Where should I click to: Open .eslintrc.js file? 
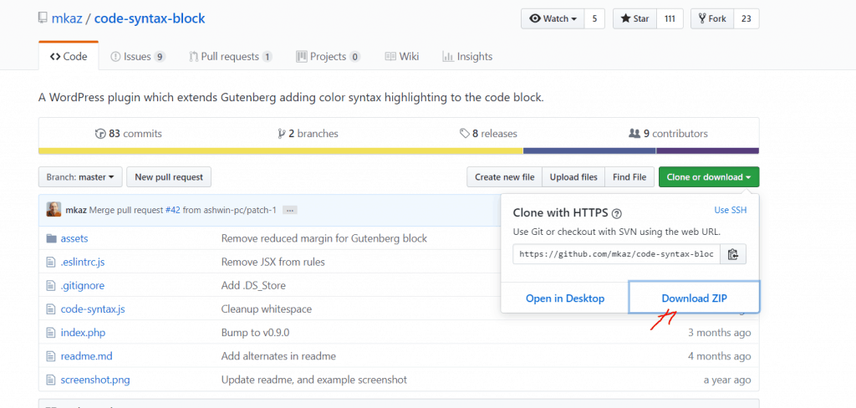83,263
